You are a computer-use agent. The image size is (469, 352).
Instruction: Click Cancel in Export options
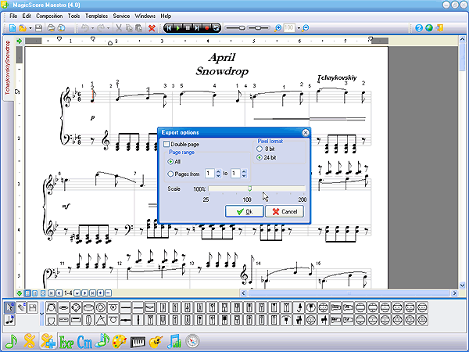point(285,212)
